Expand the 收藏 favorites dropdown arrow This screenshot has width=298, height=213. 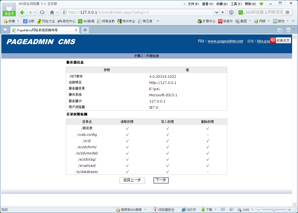[x=18, y=21]
